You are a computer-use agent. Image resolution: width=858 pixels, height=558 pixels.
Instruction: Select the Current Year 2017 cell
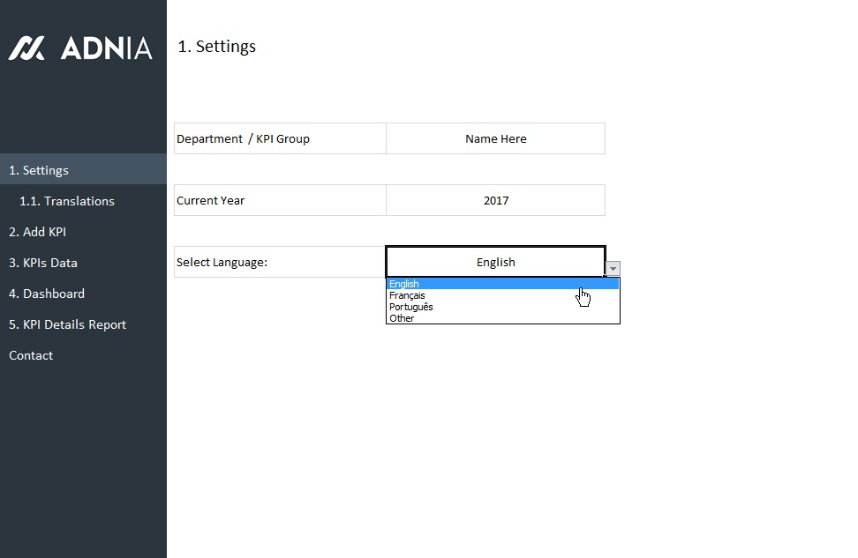pyautogui.click(x=495, y=200)
